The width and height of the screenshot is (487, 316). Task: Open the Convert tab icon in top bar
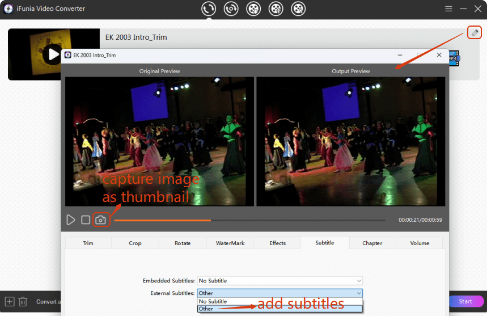point(209,9)
